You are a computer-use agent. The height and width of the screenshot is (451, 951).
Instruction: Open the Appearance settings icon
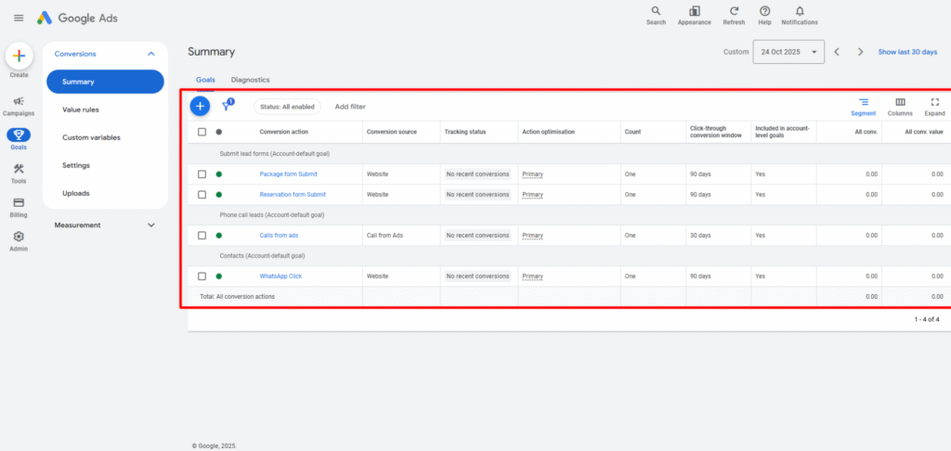[x=694, y=11]
